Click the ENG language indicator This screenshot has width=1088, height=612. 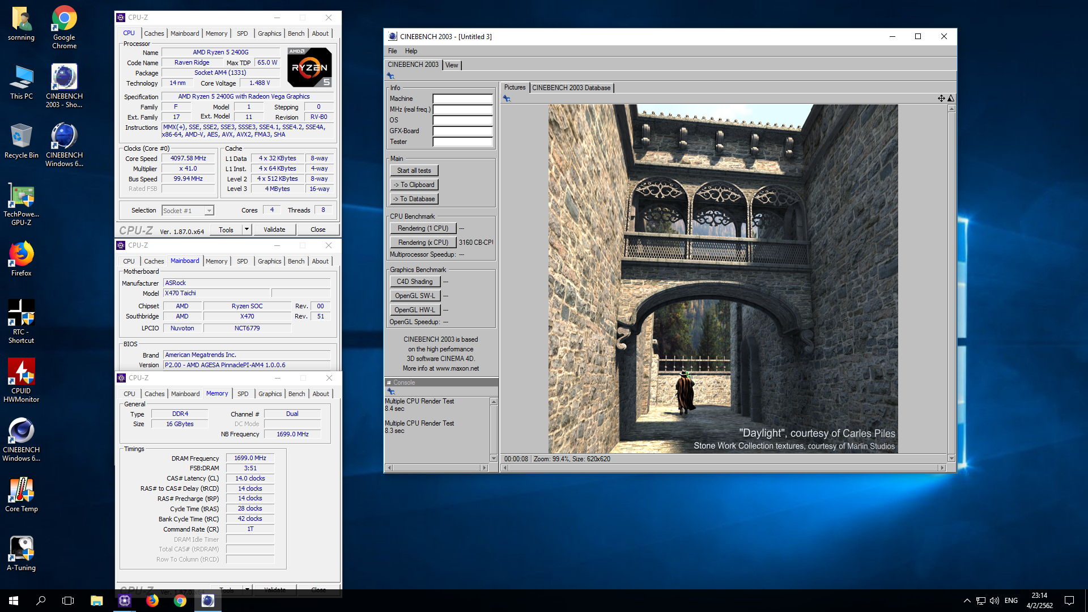coord(1011,601)
